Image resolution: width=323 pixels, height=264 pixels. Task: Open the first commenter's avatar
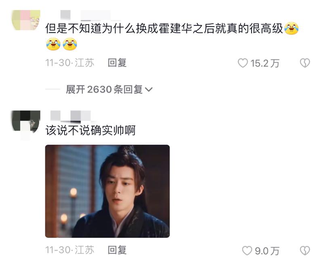(x=26, y=20)
